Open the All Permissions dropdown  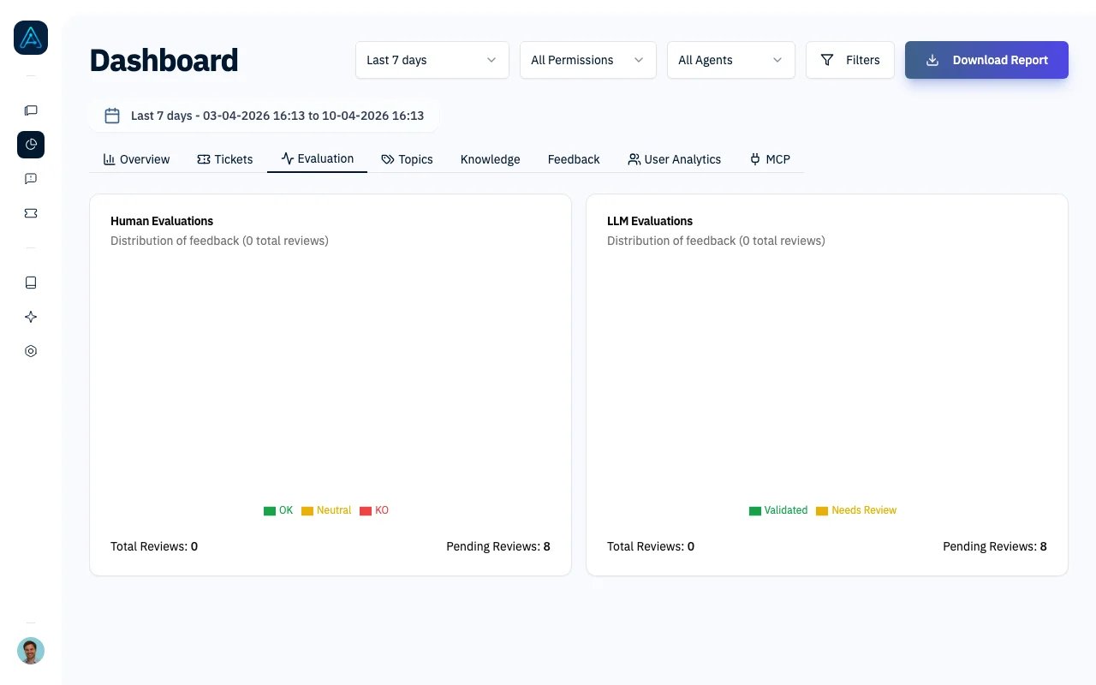(x=588, y=60)
